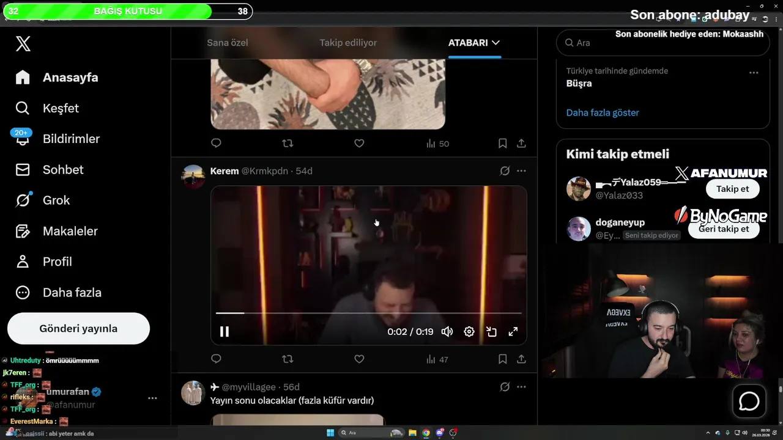Reply to the post with 50 views
Image resolution: width=783 pixels, height=440 pixels.
point(216,143)
